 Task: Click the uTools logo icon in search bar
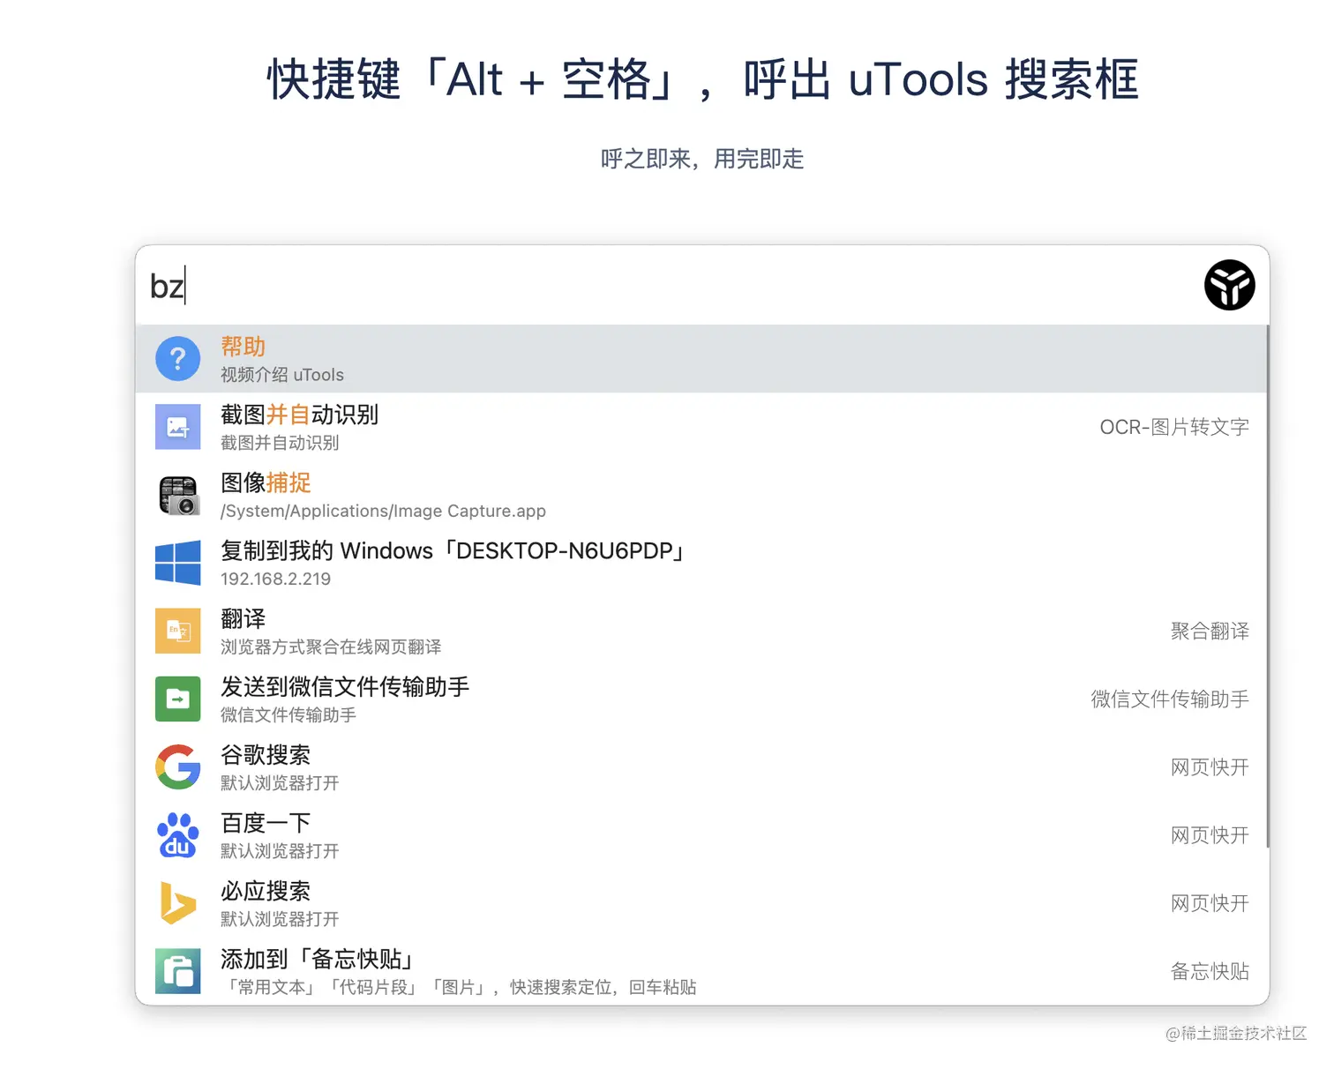1229,285
